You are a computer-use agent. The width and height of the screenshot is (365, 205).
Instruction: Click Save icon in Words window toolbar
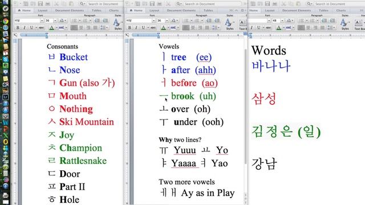pyautogui.click(x=267, y=4)
